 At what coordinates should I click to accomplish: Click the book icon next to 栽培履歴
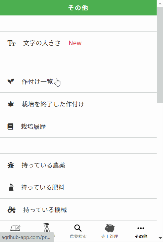click(10, 127)
